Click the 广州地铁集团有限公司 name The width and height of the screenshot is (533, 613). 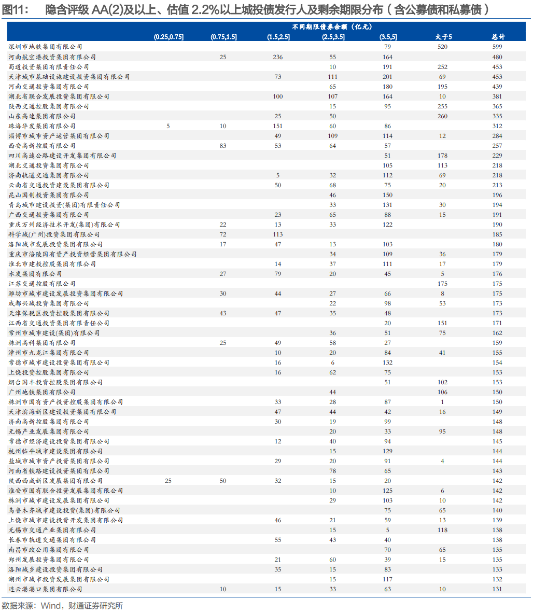click(x=42, y=392)
